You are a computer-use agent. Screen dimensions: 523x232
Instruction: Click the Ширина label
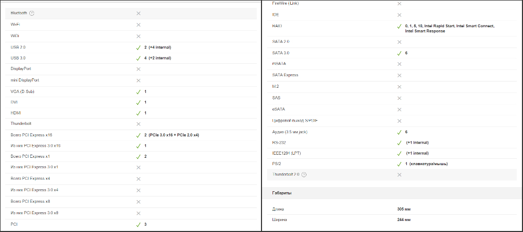click(279, 219)
